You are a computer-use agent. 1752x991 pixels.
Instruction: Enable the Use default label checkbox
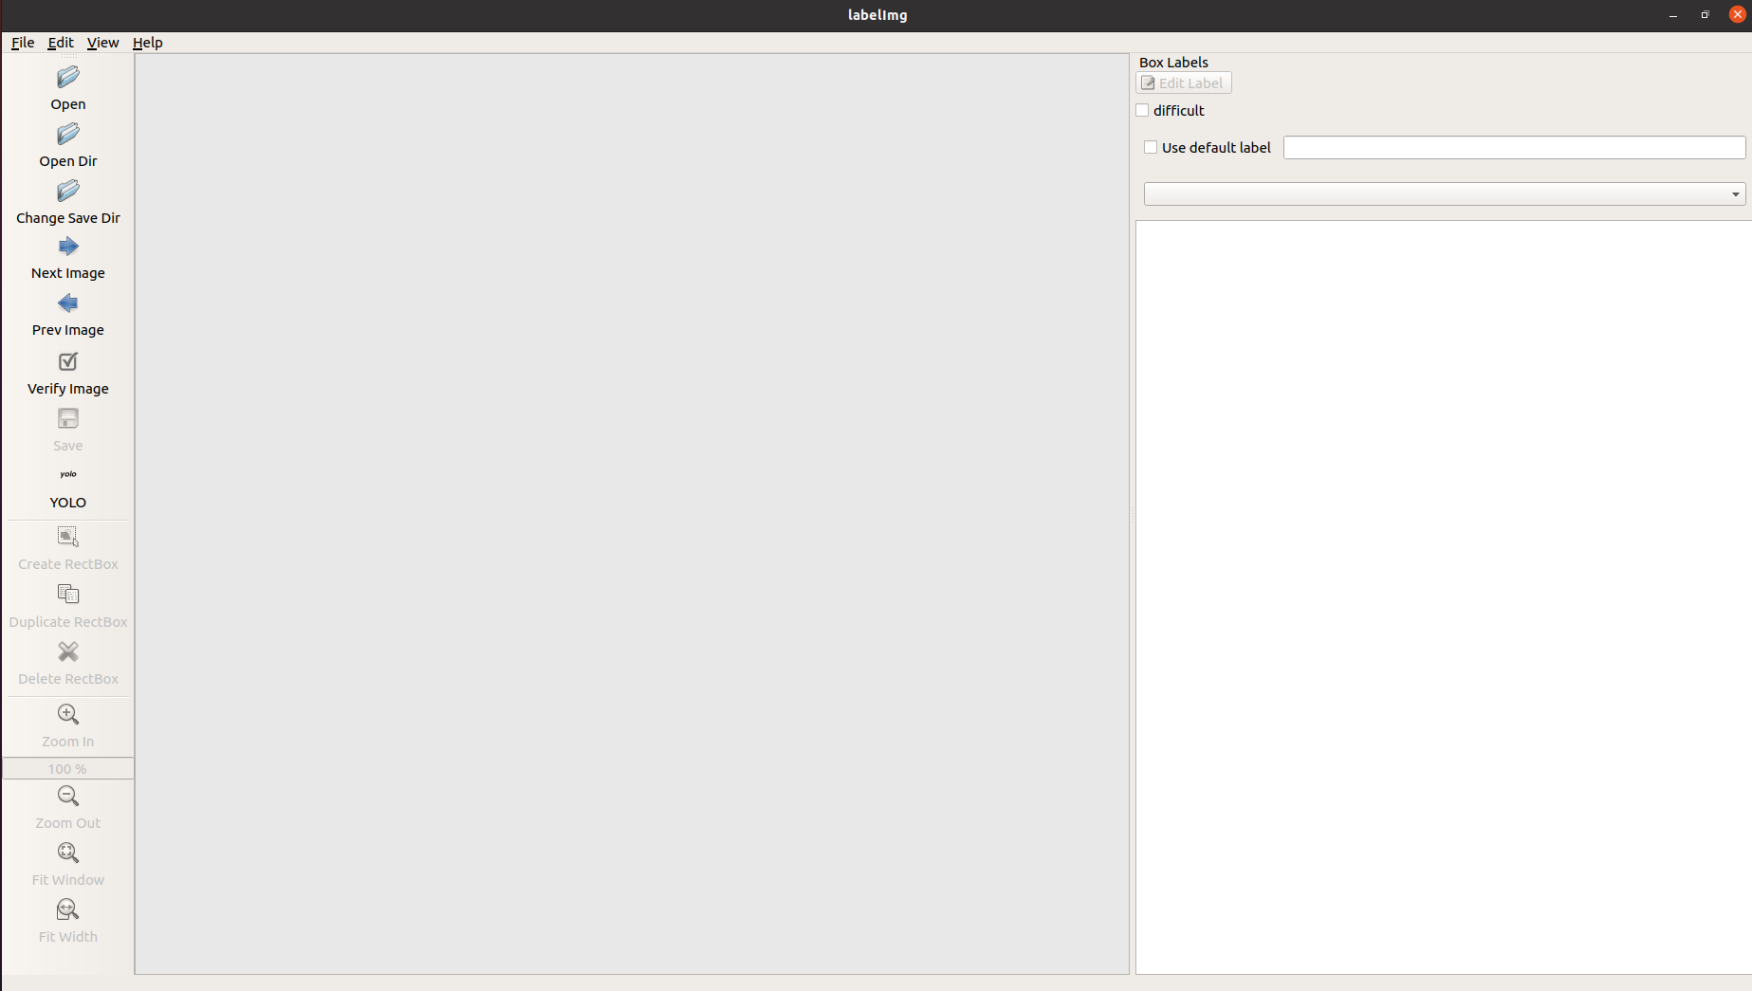tap(1151, 148)
